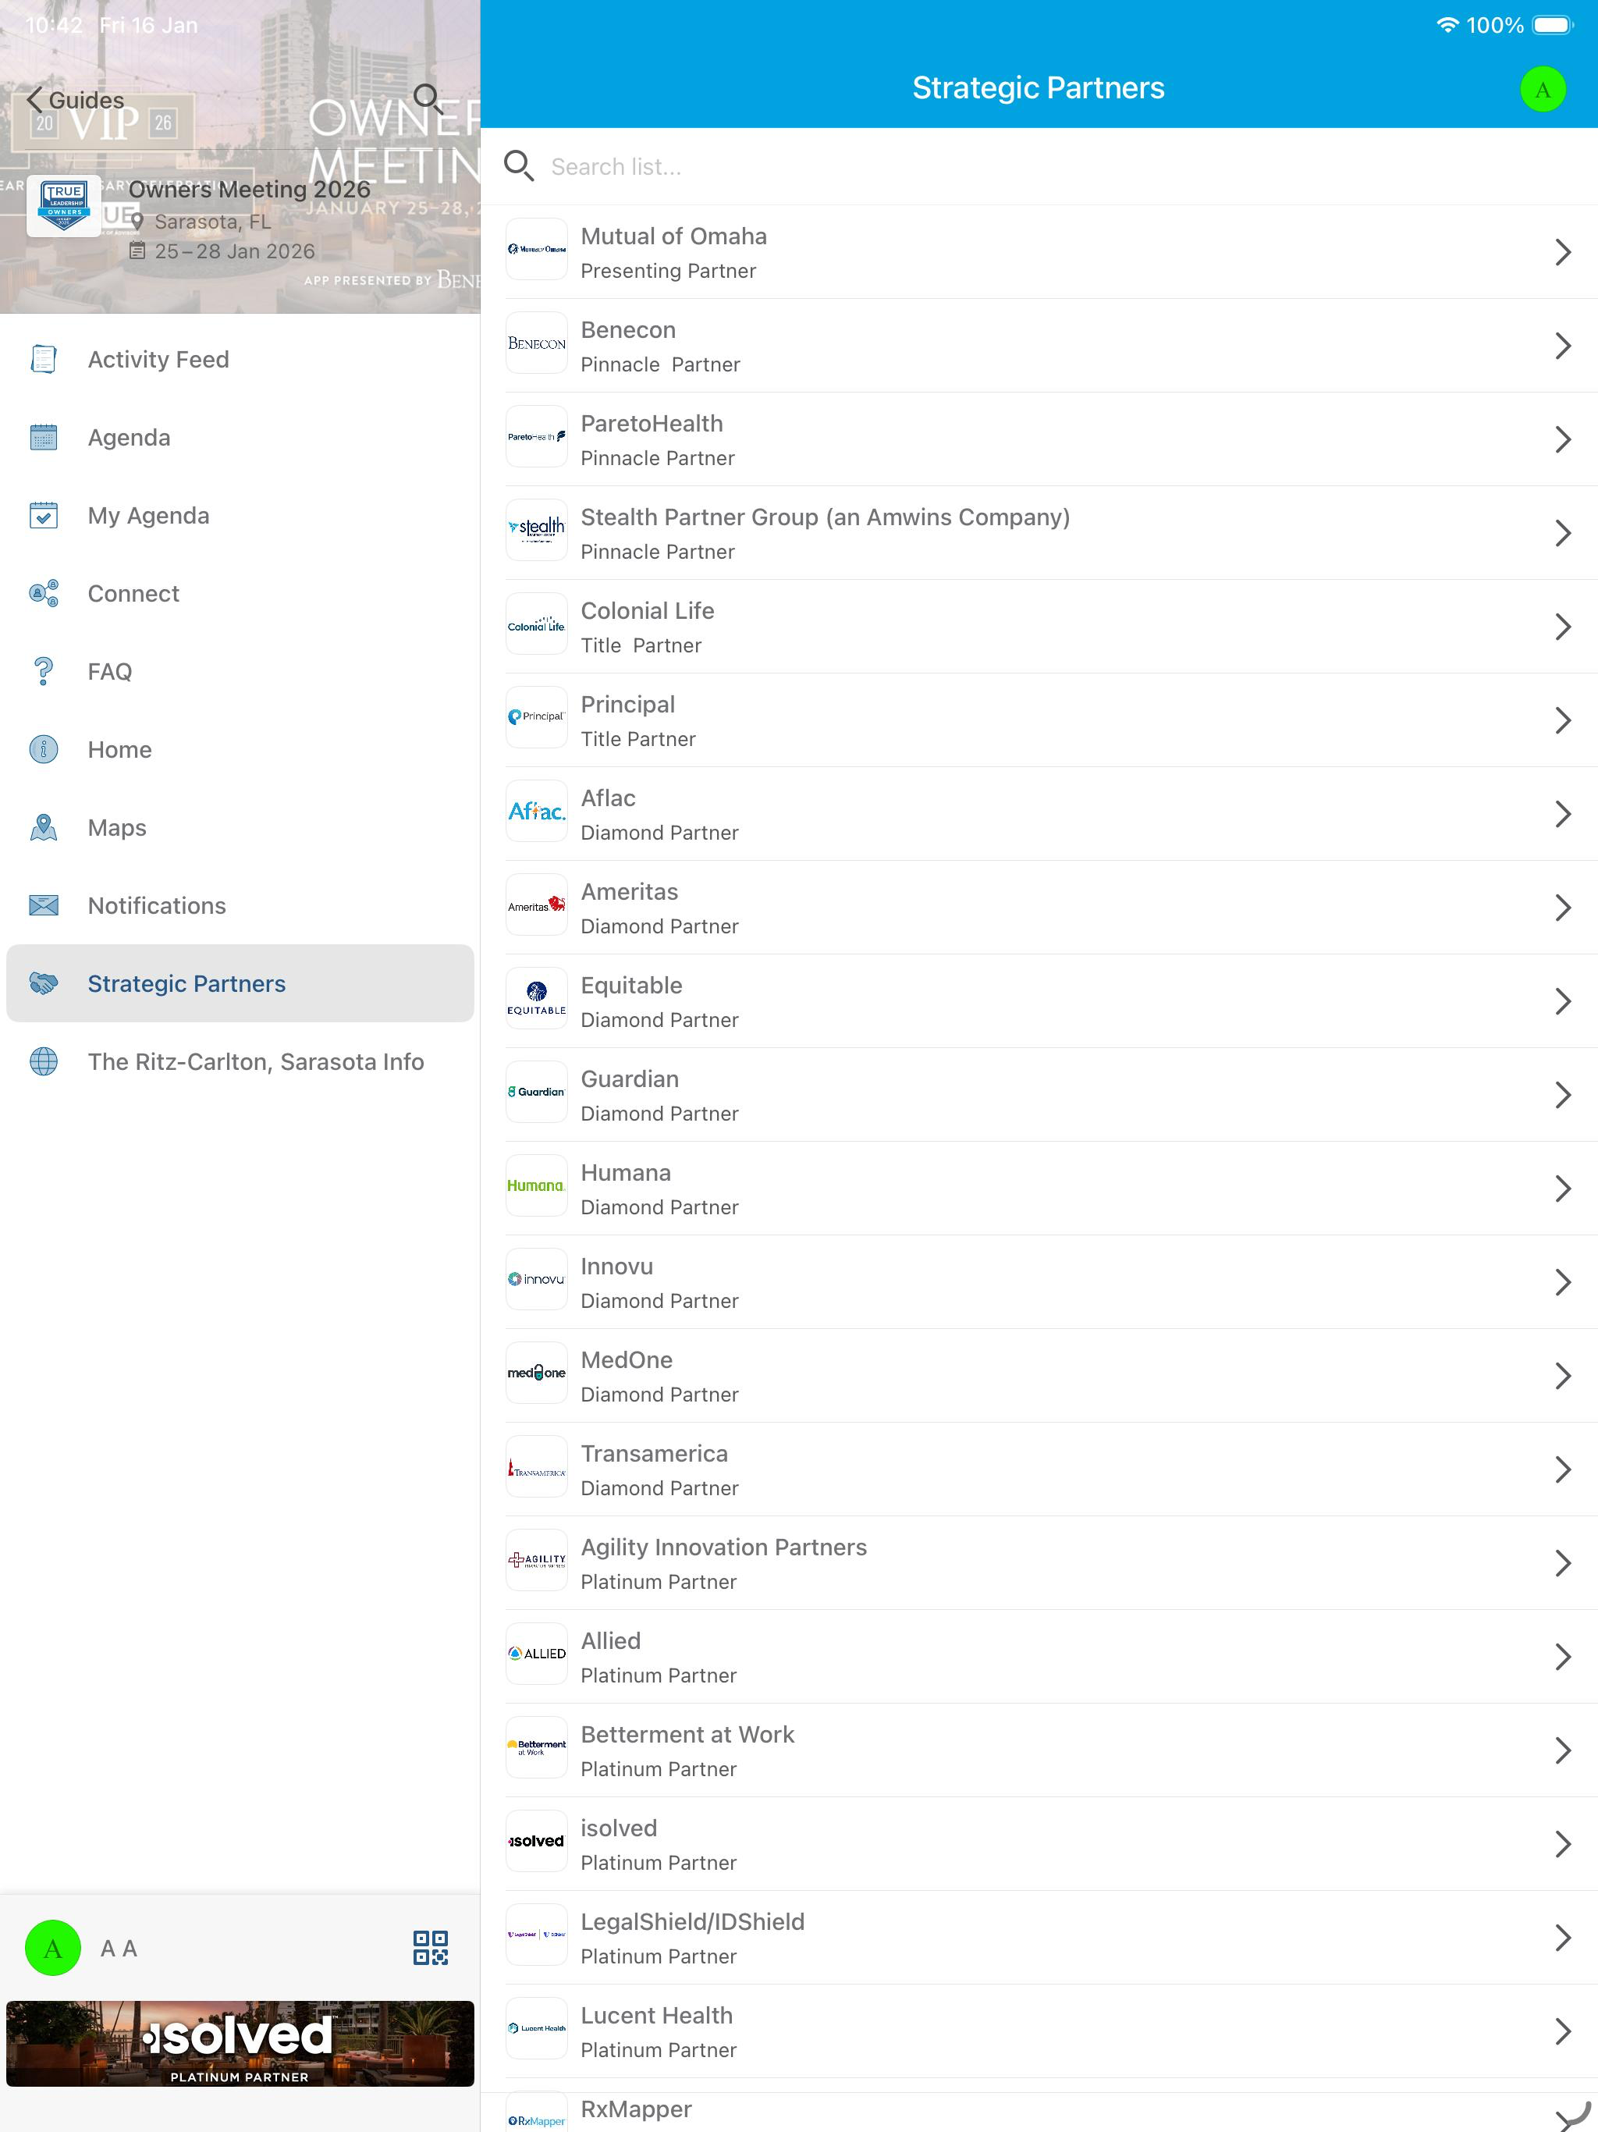Tap the Mutual of Omaha logo
The width and height of the screenshot is (1598, 2132).
537,250
